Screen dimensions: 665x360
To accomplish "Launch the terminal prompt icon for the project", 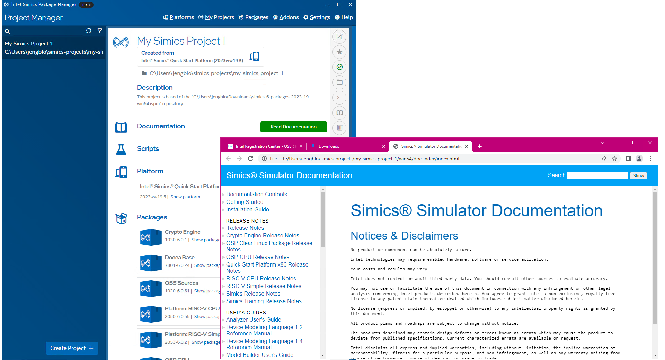I will click(339, 97).
